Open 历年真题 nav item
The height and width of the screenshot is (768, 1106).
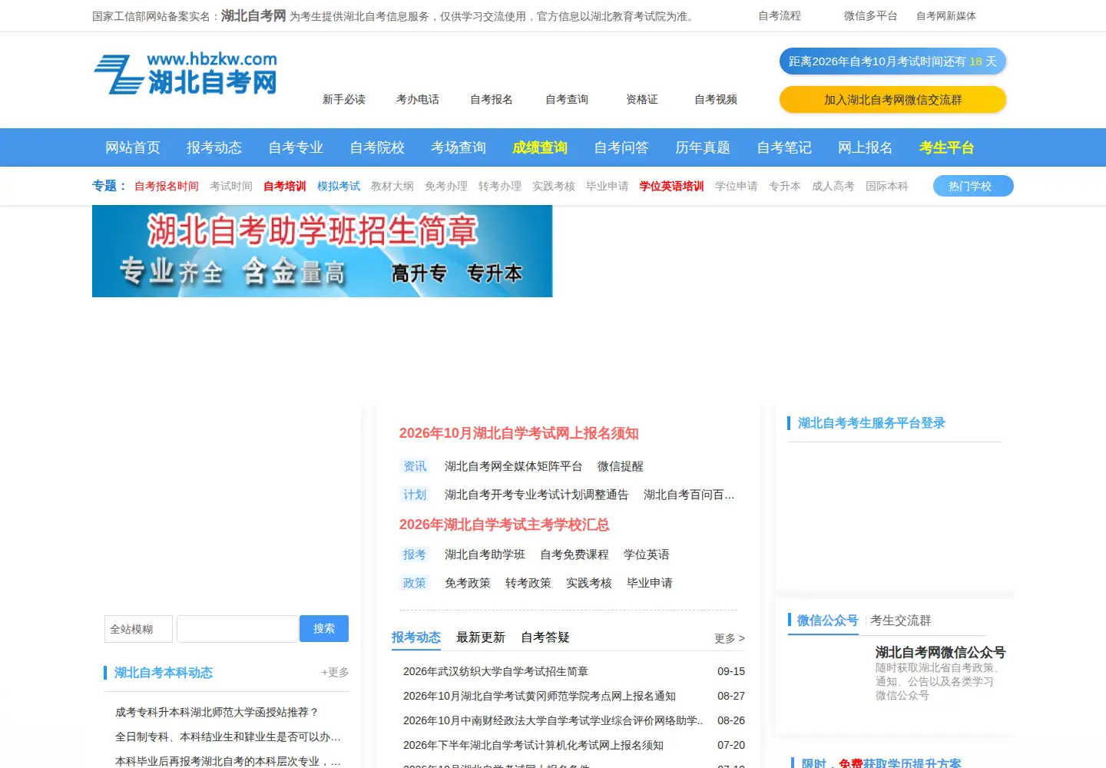[703, 147]
